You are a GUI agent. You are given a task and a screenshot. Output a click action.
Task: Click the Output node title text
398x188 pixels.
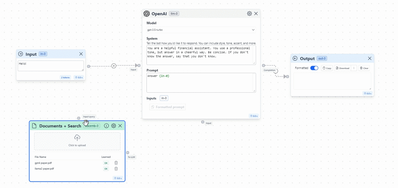[307, 58]
